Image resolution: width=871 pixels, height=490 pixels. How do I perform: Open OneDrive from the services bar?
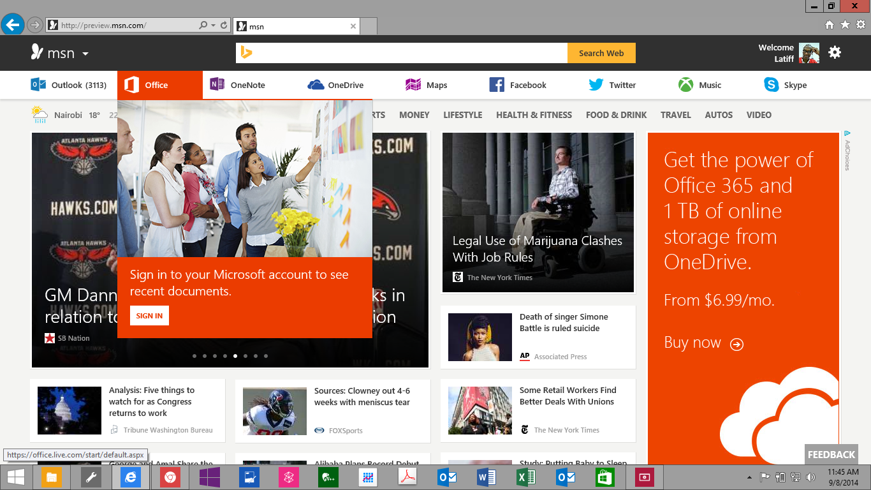click(x=335, y=85)
